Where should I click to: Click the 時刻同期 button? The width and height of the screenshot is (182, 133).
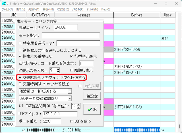tap(92, 86)
